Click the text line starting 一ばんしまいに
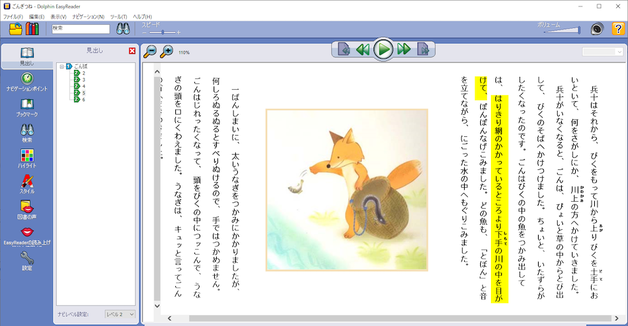The height and width of the screenshot is (326, 628). tap(235, 189)
